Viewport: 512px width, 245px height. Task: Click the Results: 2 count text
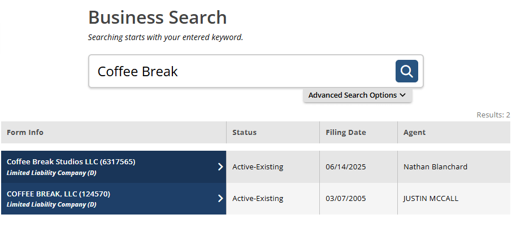493,115
